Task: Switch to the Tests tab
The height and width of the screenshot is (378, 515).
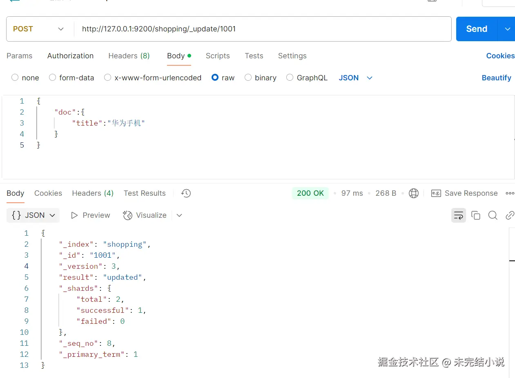Action: pyautogui.click(x=254, y=56)
